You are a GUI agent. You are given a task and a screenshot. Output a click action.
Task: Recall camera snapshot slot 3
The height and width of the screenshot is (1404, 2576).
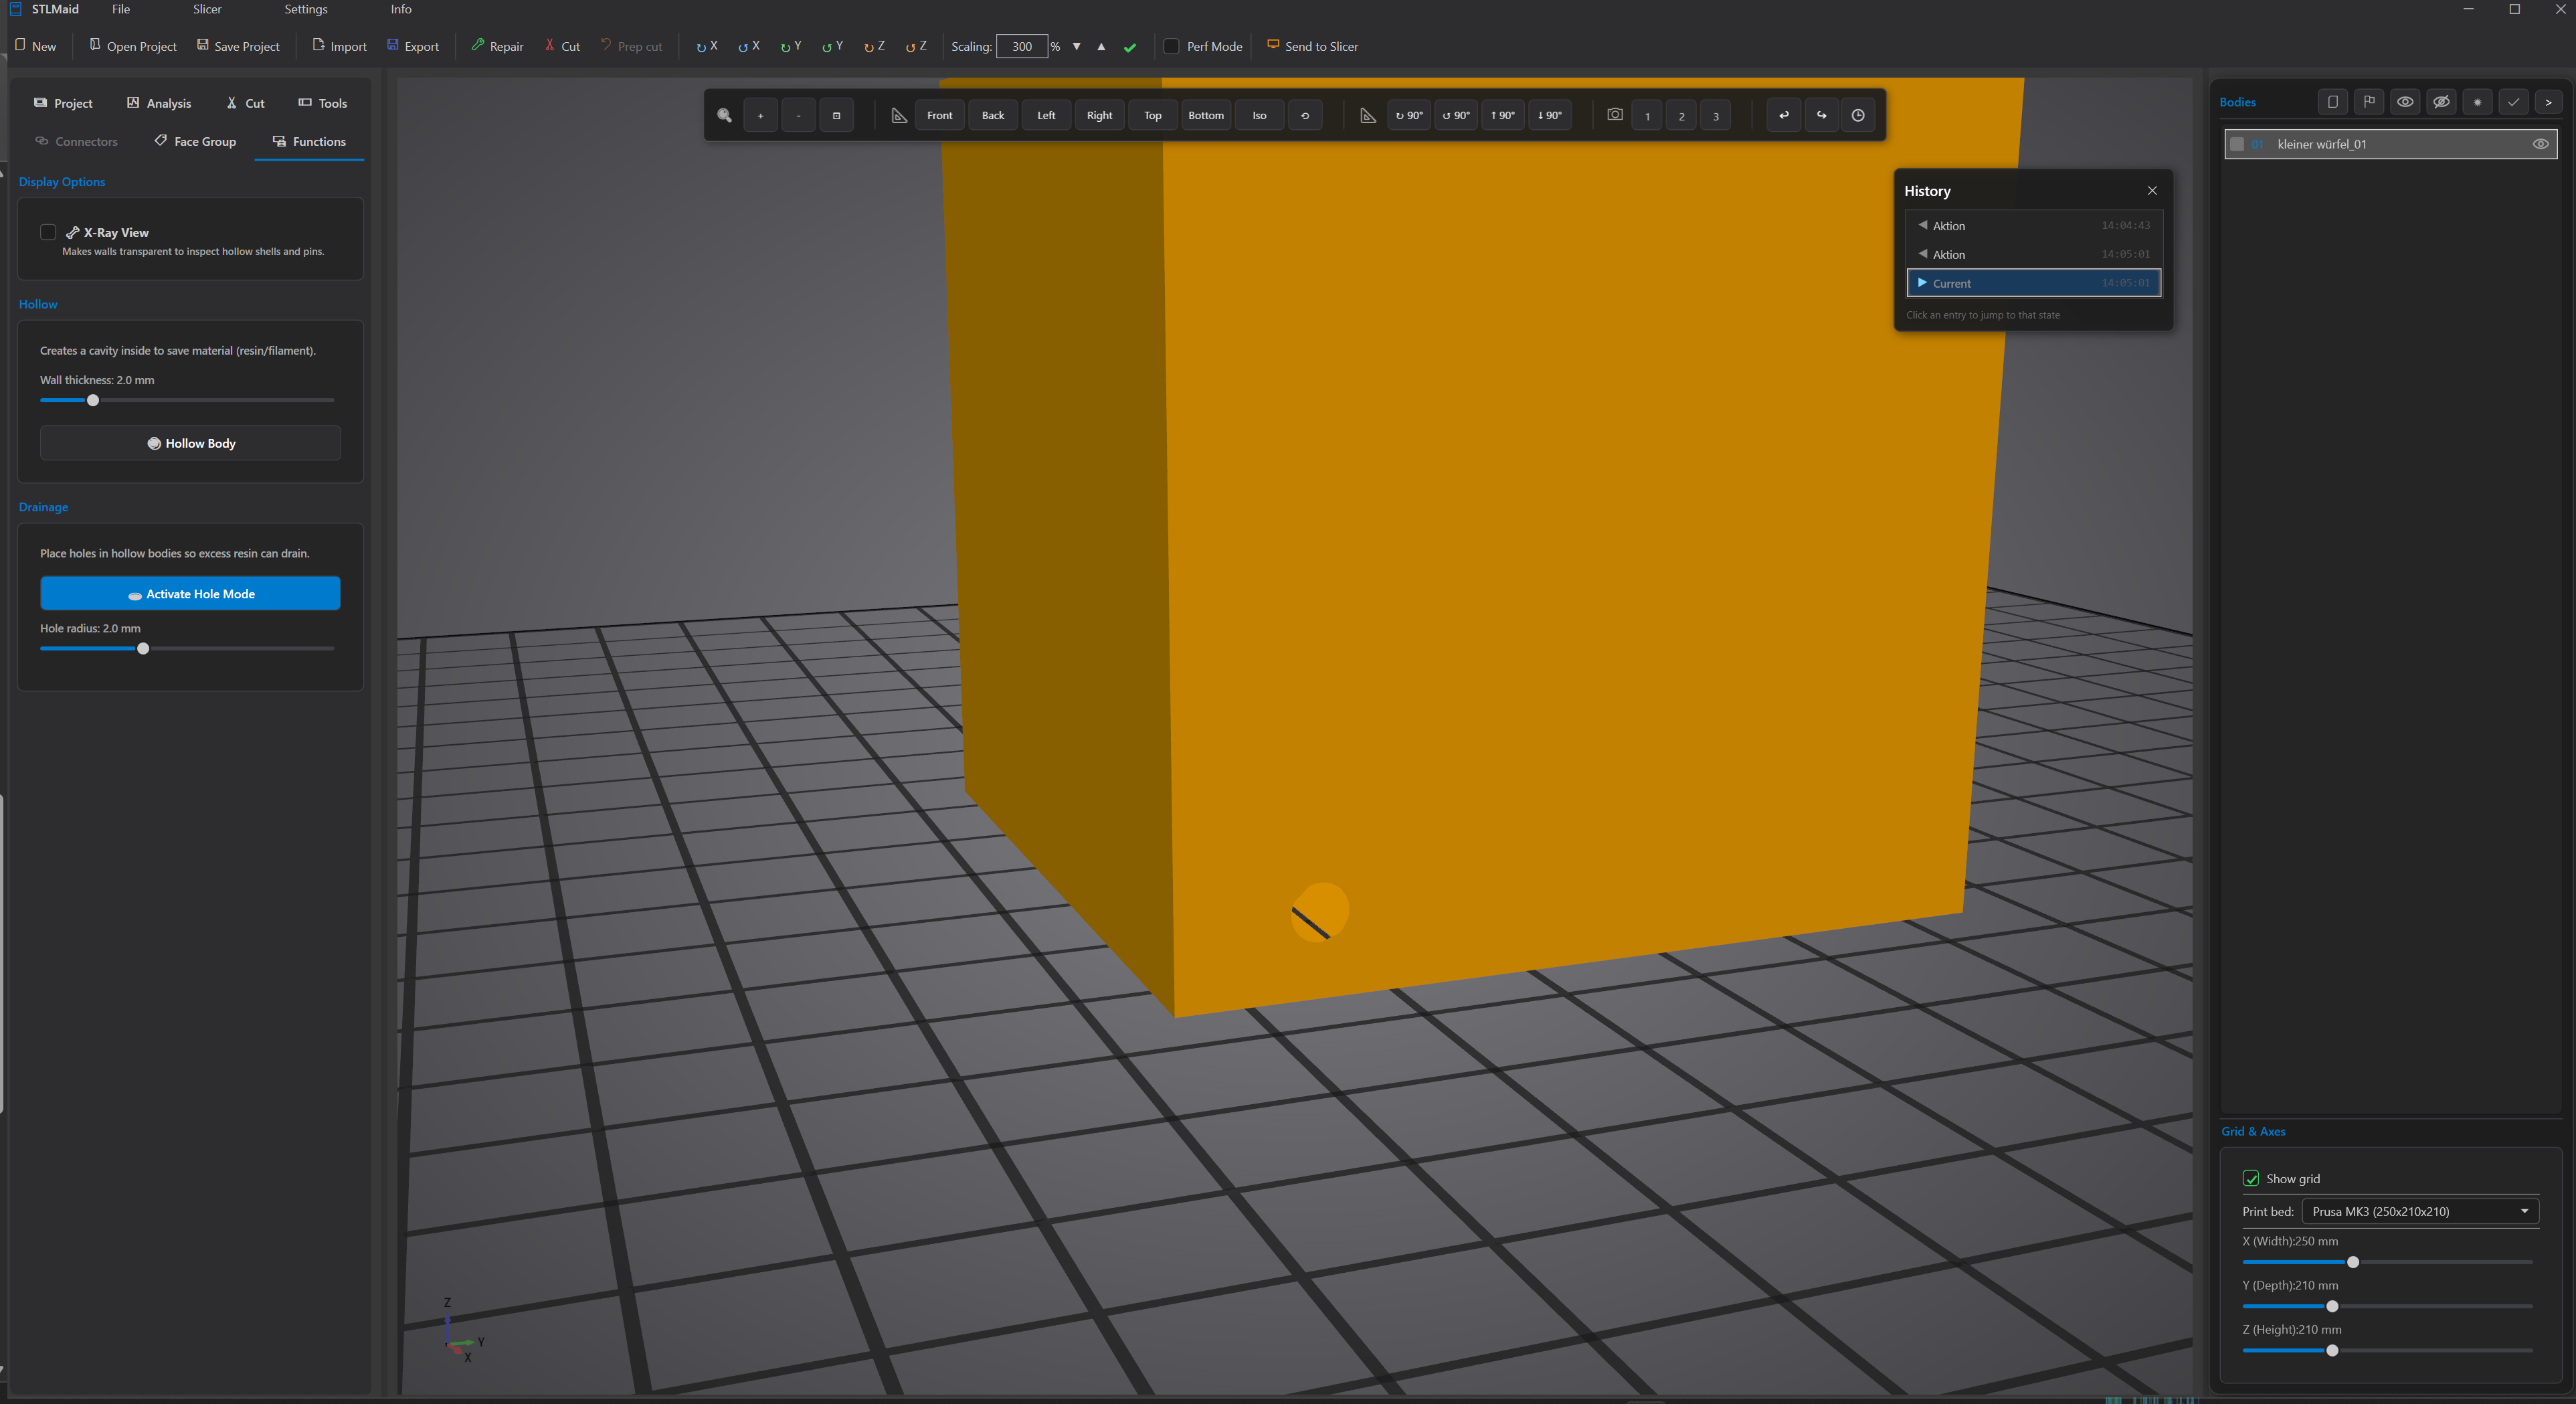1716,115
